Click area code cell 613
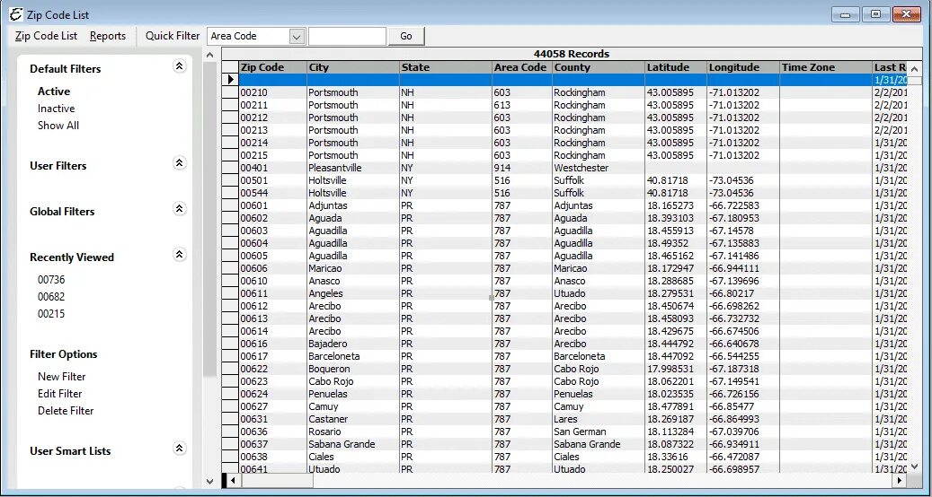Image resolution: width=932 pixels, height=497 pixels. 522,105
